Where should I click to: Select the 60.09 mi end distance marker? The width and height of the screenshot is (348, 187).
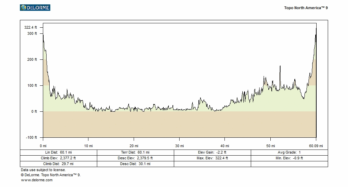point(316,146)
